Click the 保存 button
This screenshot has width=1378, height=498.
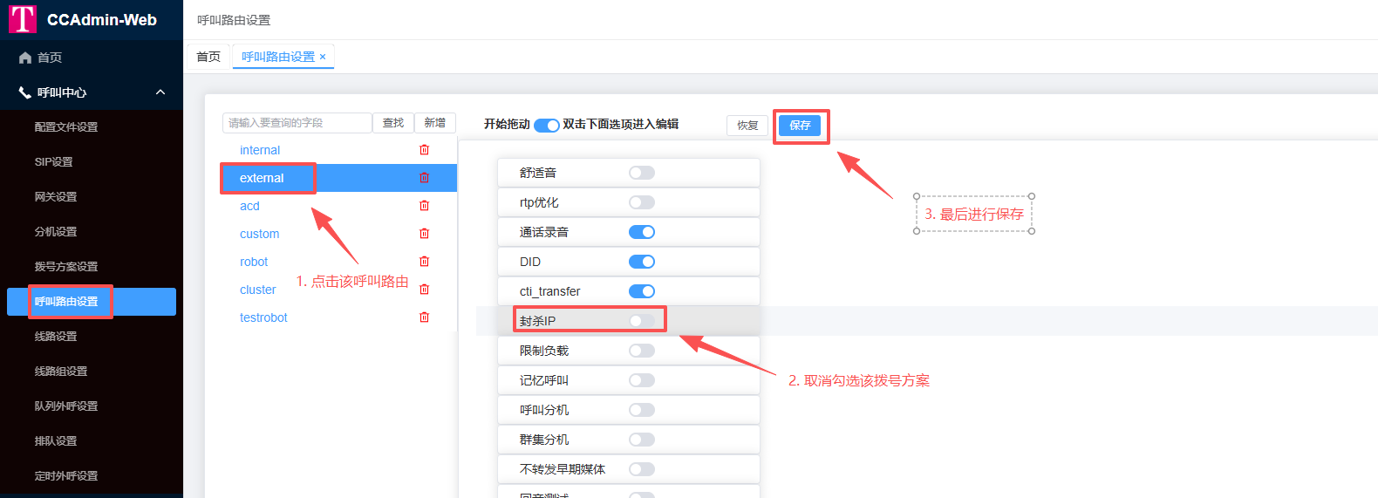click(800, 126)
